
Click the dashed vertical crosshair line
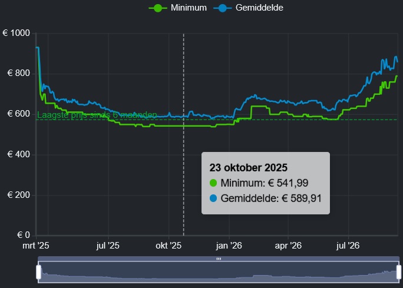[183, 134]
